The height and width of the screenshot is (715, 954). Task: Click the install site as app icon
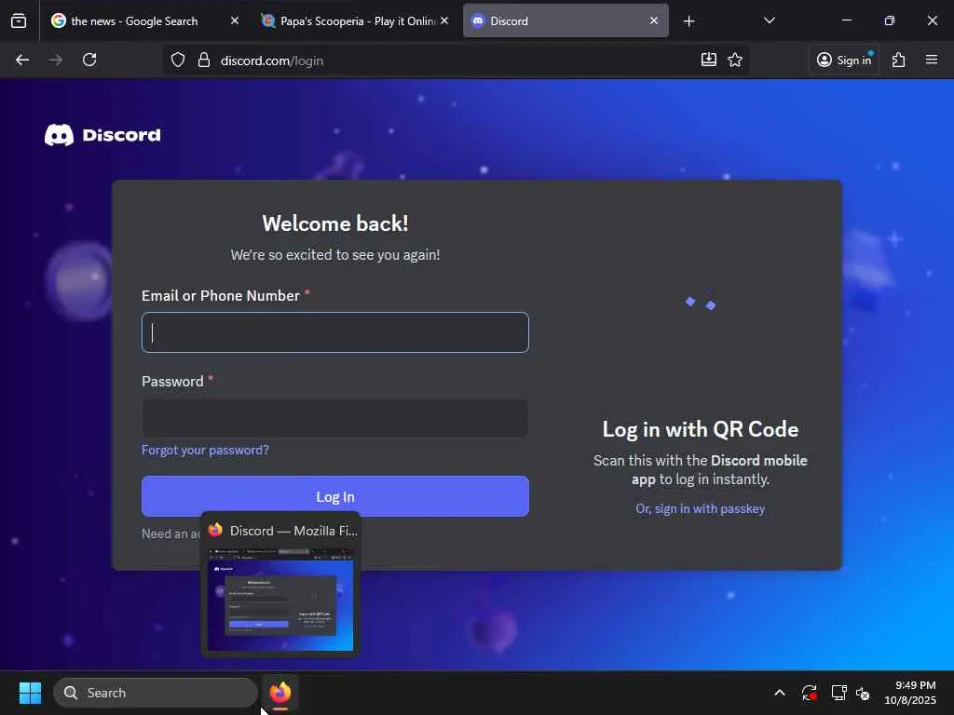[709, 60]
